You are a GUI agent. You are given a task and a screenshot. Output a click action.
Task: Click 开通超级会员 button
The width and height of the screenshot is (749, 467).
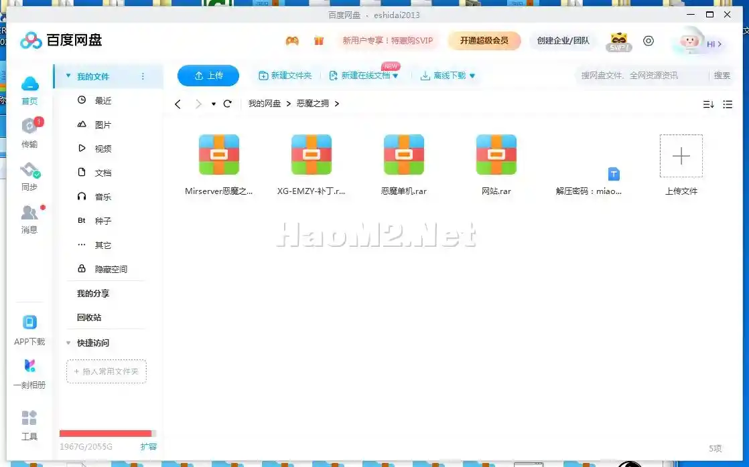pos(484,41)
